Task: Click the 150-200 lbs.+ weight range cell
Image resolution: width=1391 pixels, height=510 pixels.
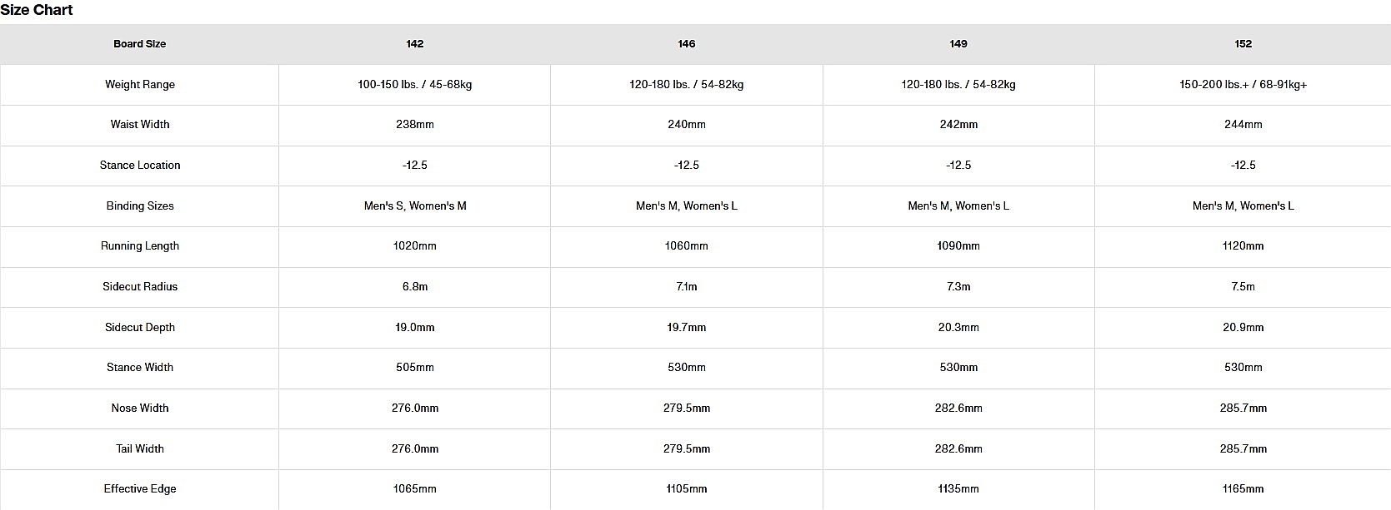Action: point(1243,84)
